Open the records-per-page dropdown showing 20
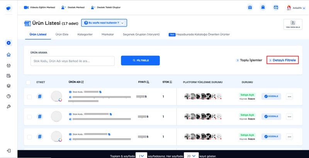This screenshot has height=158, width=309. coord(191,156)
